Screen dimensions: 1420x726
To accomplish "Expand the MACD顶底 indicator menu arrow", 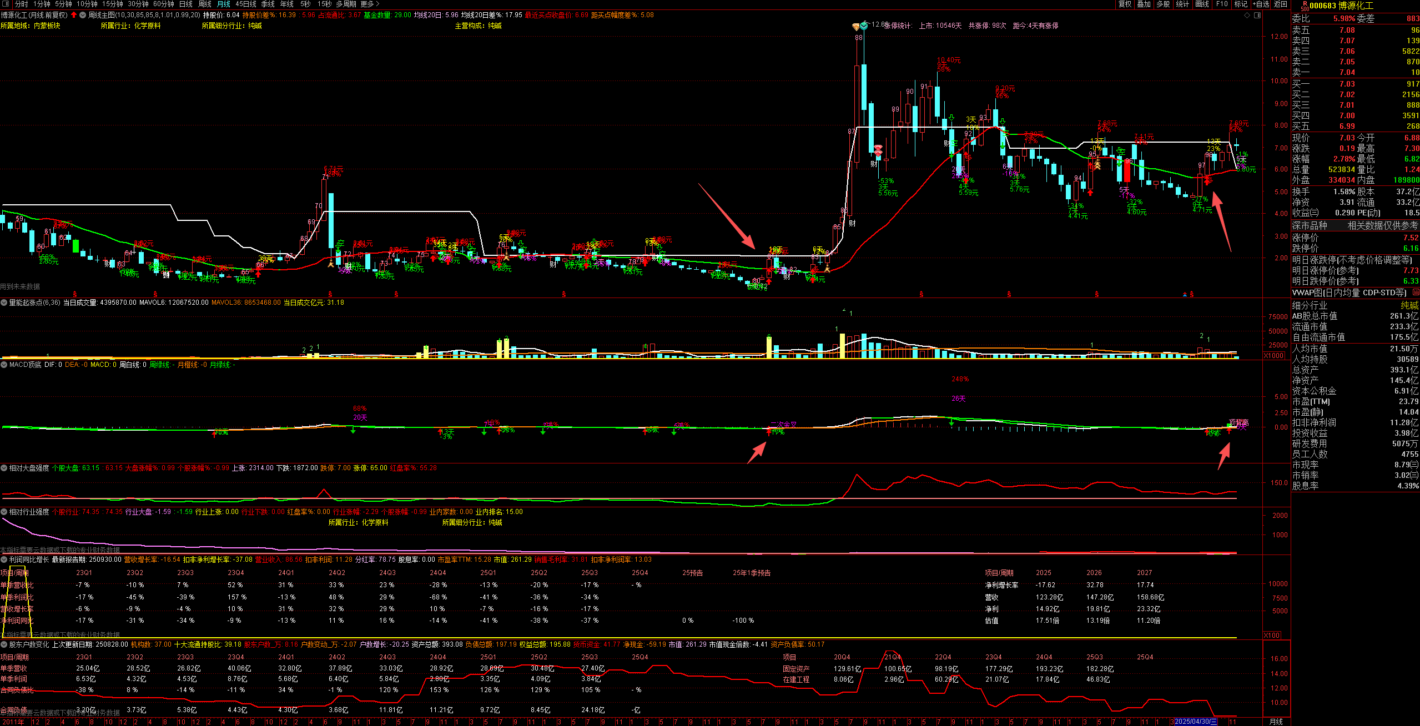I will [4, 365].
